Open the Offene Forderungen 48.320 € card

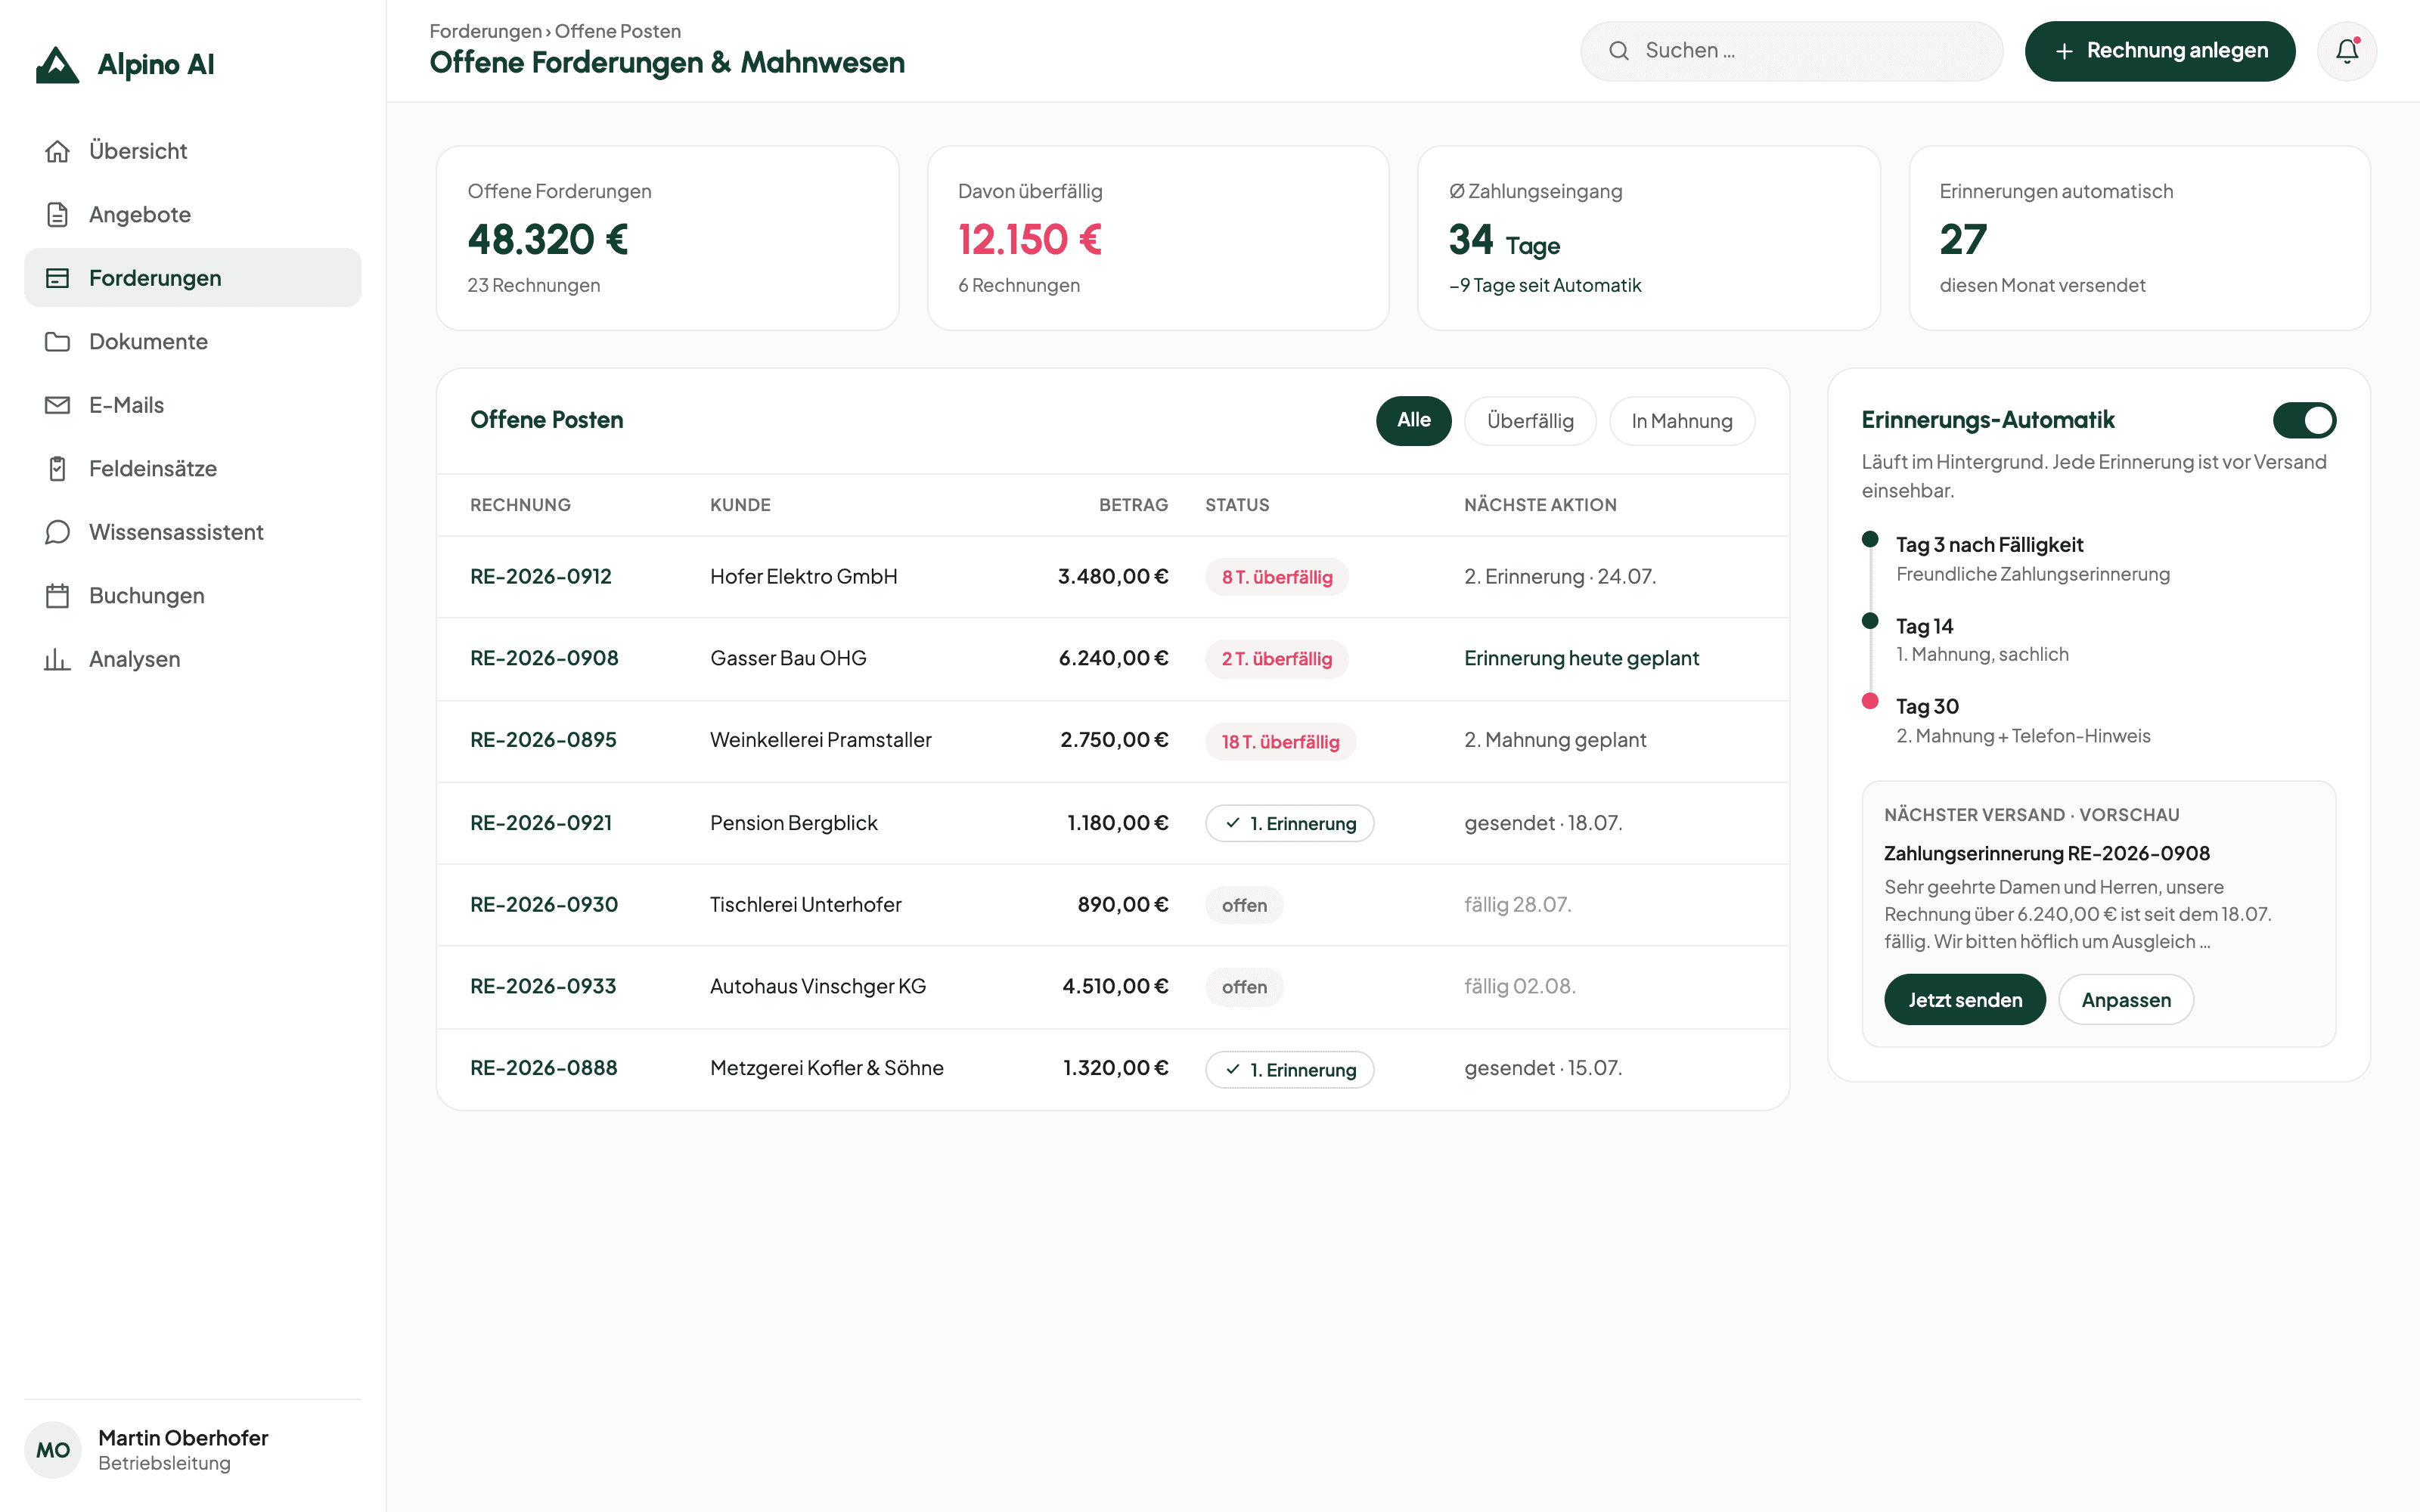coord(667,238)
